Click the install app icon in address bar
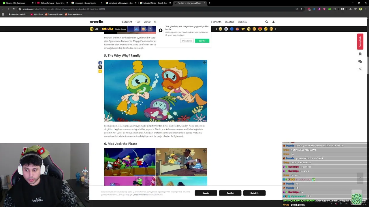Image resolution: width=369 pixels, height=207 pixels. click(297, 9)
